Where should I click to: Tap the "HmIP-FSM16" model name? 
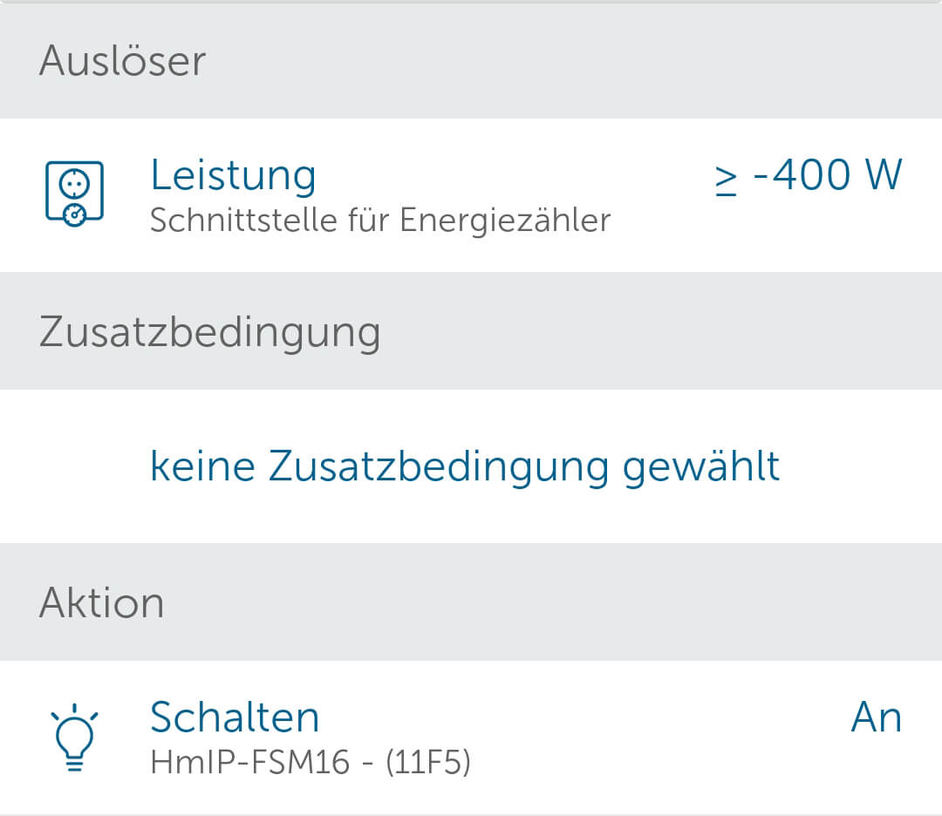click(x=249, y=763)
